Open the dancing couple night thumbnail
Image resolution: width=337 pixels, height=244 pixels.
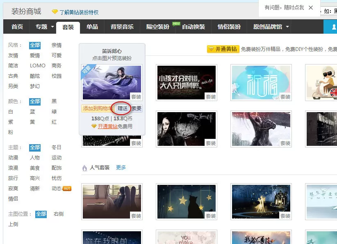(261, 202)
